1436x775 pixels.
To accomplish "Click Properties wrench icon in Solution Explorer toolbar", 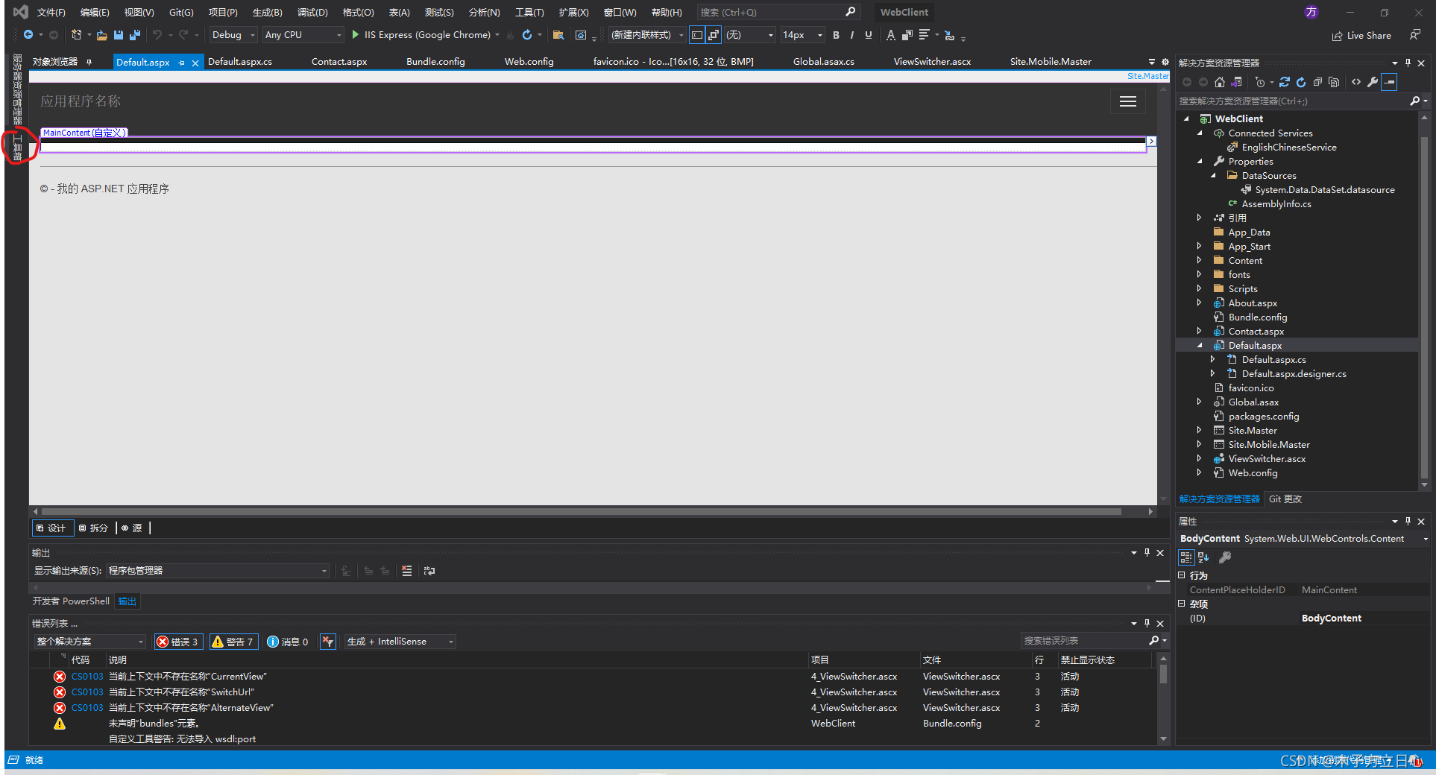I will tap(1373, 82).
